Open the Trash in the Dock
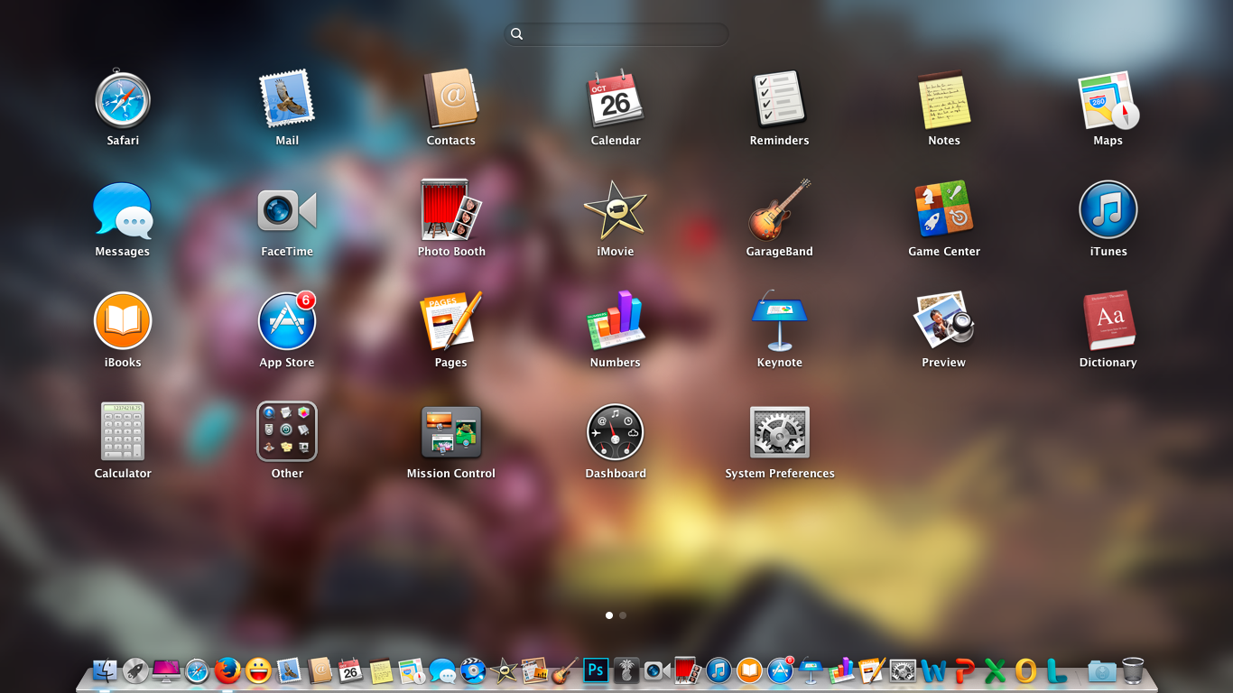The image size is (1233, 693). click(x=1133, y=670)
